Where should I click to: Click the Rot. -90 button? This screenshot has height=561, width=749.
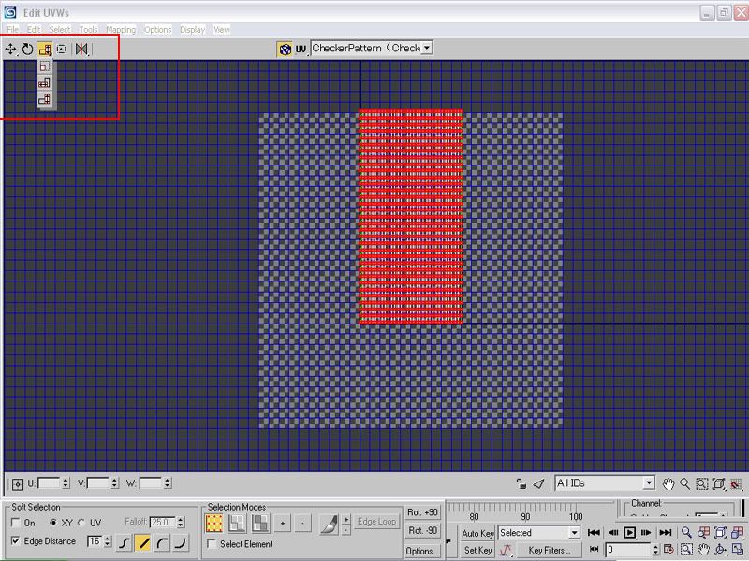423,530
